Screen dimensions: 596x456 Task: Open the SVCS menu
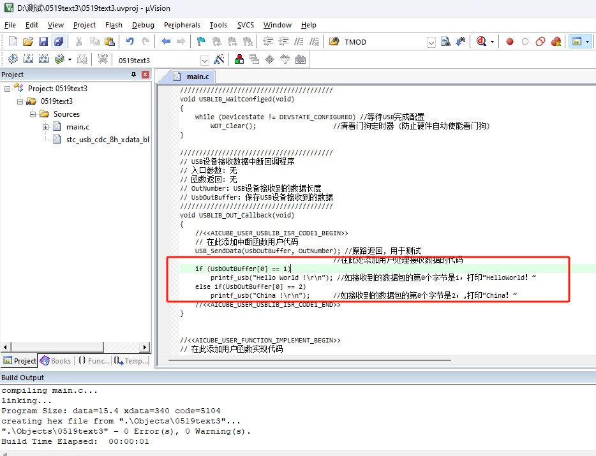[245, 25]
